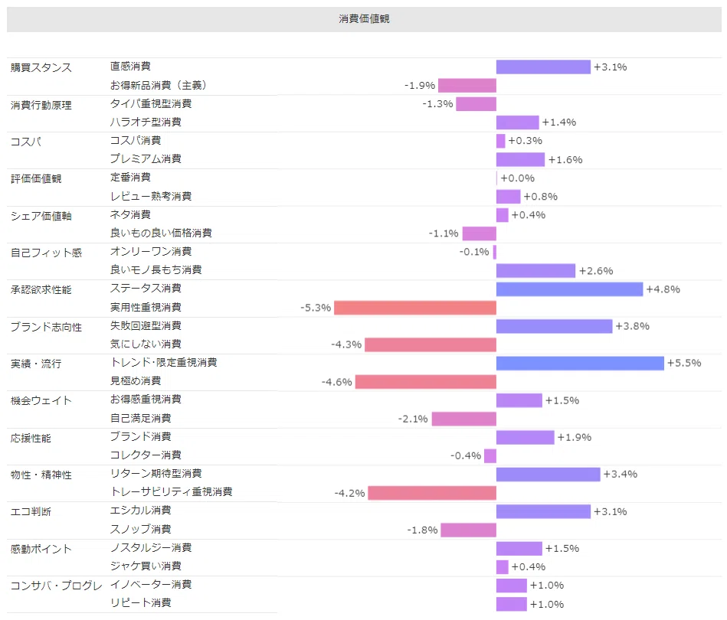The width and height of the screenshot is (727, 620).
Task: Select the 良いモノ長もち消費 +2.6% bar
Action: [x=535, y=271]
